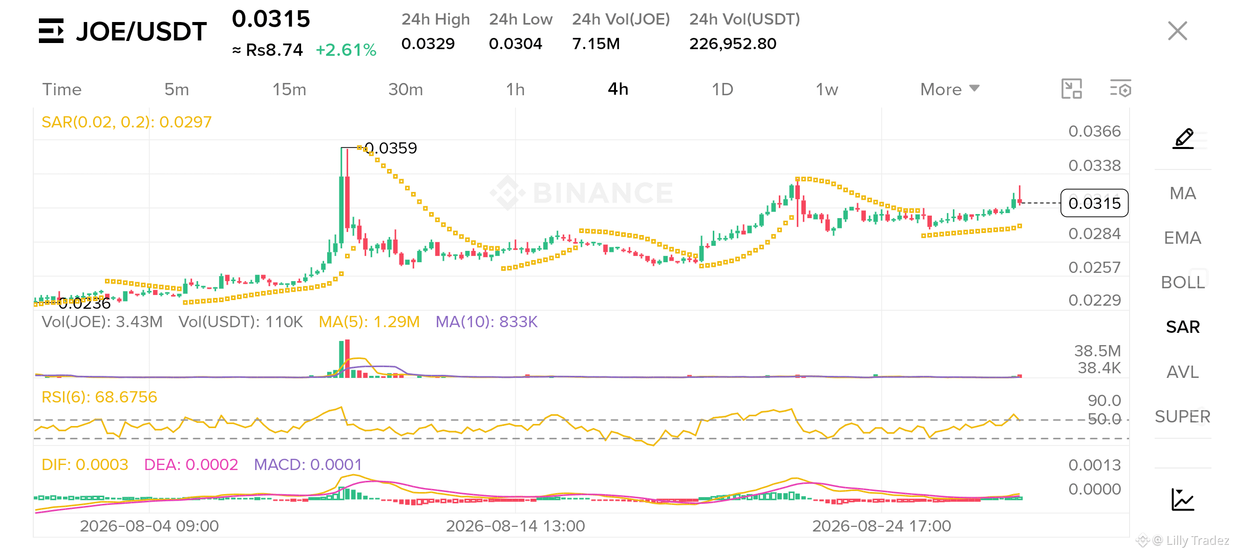Open the line chart indicator icon
The image size is (1233, 553).
coord(1183,500)
